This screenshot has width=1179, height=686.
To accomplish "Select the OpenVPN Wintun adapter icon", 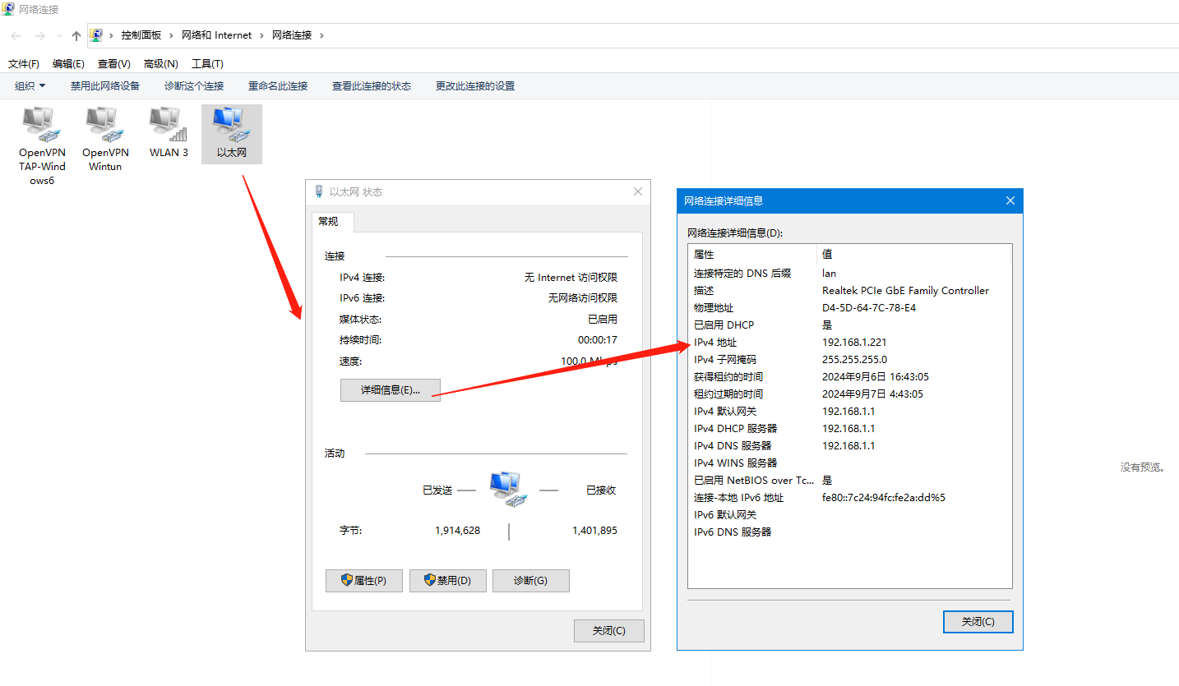I will point(105,125).
